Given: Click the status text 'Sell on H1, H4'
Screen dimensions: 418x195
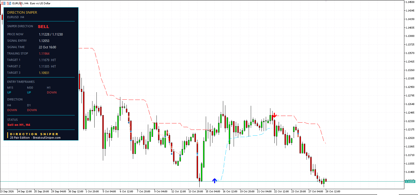Looking at the screenshot, I should (19, 125).
